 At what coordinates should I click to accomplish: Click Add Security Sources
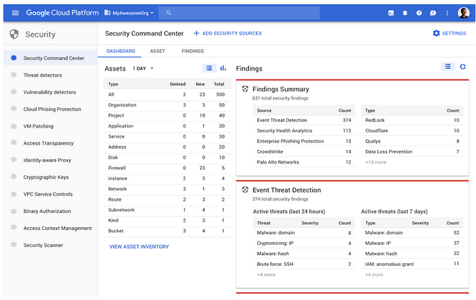[x=228, y=33]
